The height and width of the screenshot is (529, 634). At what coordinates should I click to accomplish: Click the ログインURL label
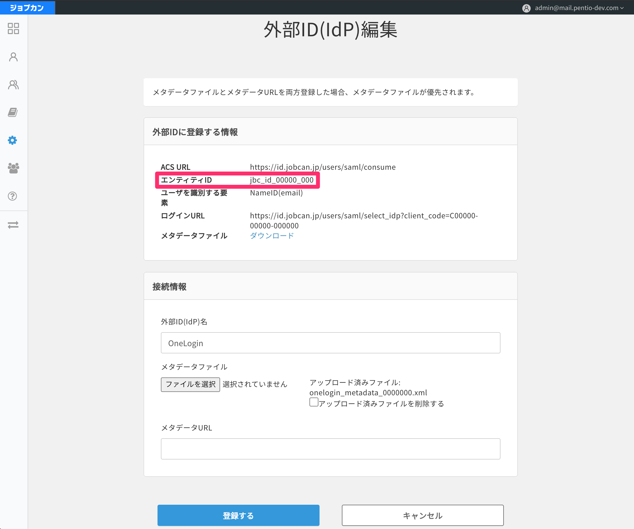pyautogui.click(x=183, y=216)
